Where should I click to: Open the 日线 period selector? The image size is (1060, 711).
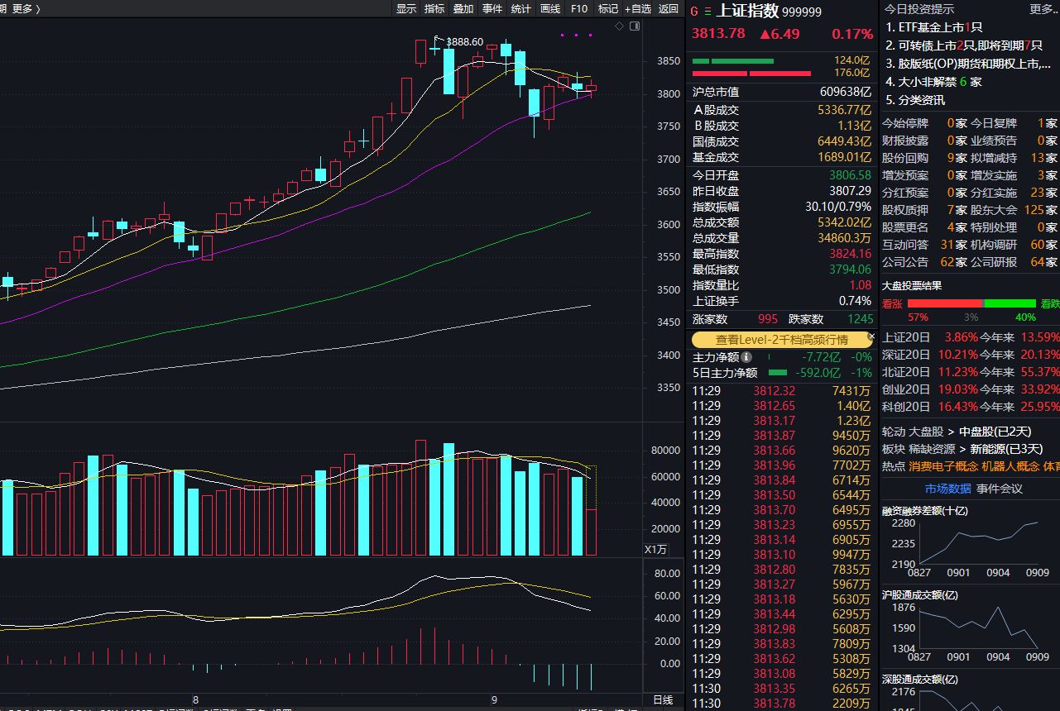click(664, 699)
